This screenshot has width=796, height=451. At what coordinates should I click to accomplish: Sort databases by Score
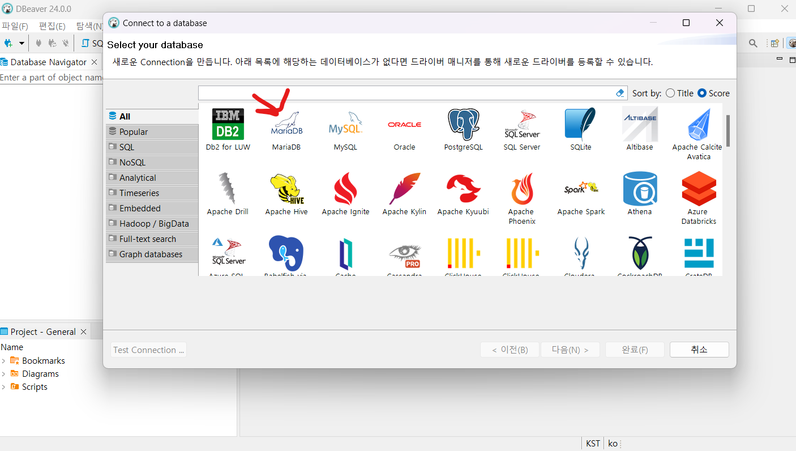pyautogui.click(x=713, y=93)
